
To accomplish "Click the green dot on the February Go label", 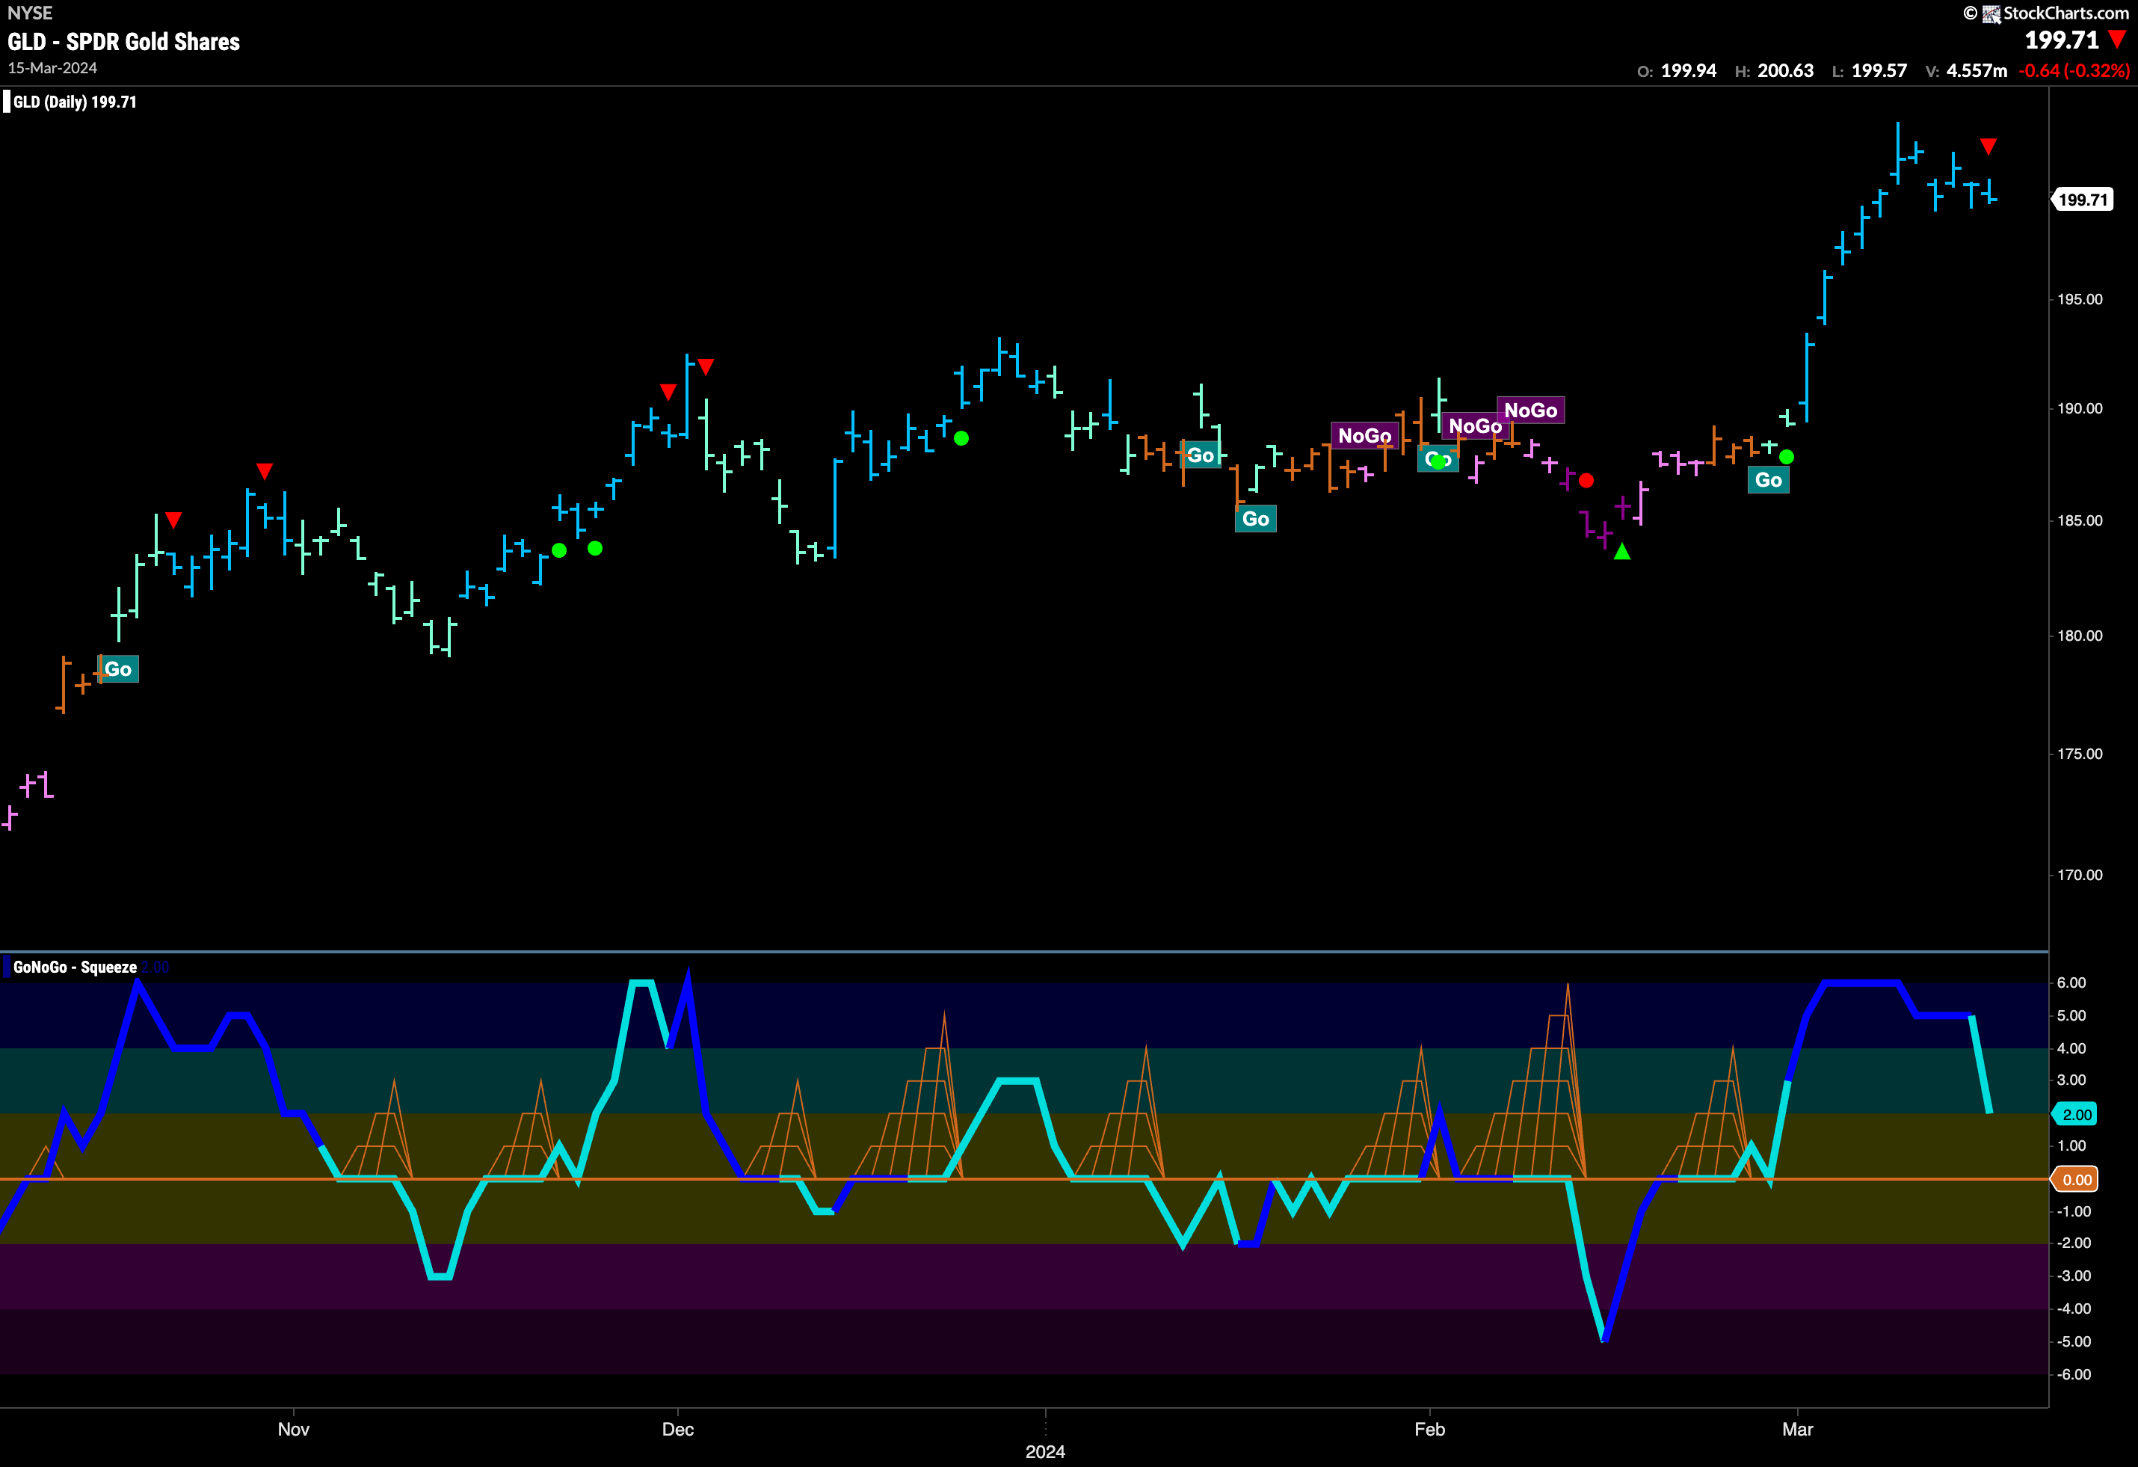I will point(1438,461).
